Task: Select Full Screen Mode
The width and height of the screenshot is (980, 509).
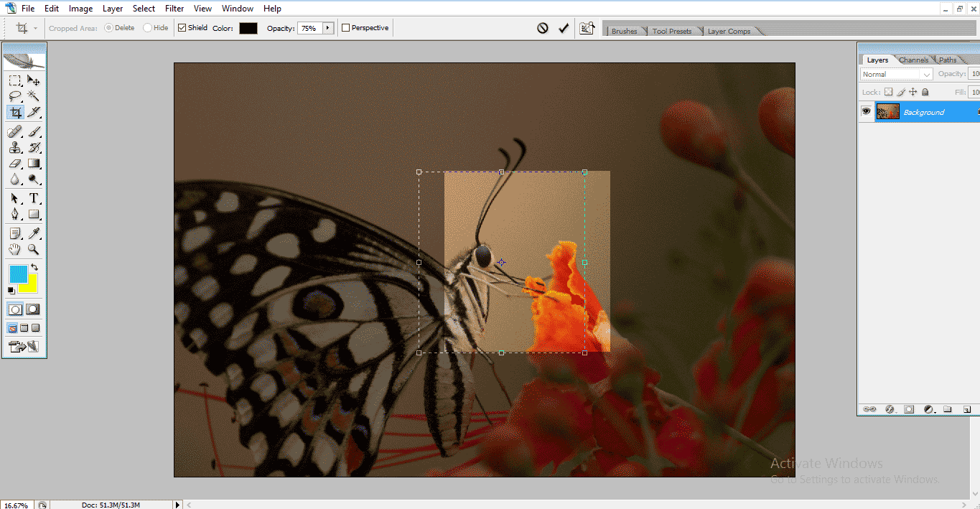Action: point(35,328)
